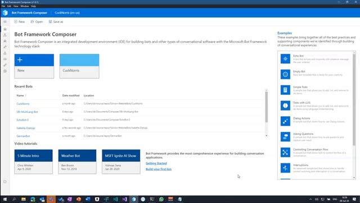The height and width of the screenshot is (203, 360).
Task: Open the Build your first bot link
Action: click(x=159, y=169)
